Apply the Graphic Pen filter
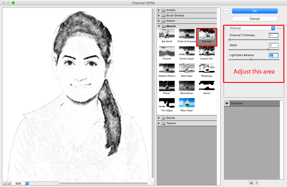The width and height of the screenshot is (287, 187). [206, 51]
